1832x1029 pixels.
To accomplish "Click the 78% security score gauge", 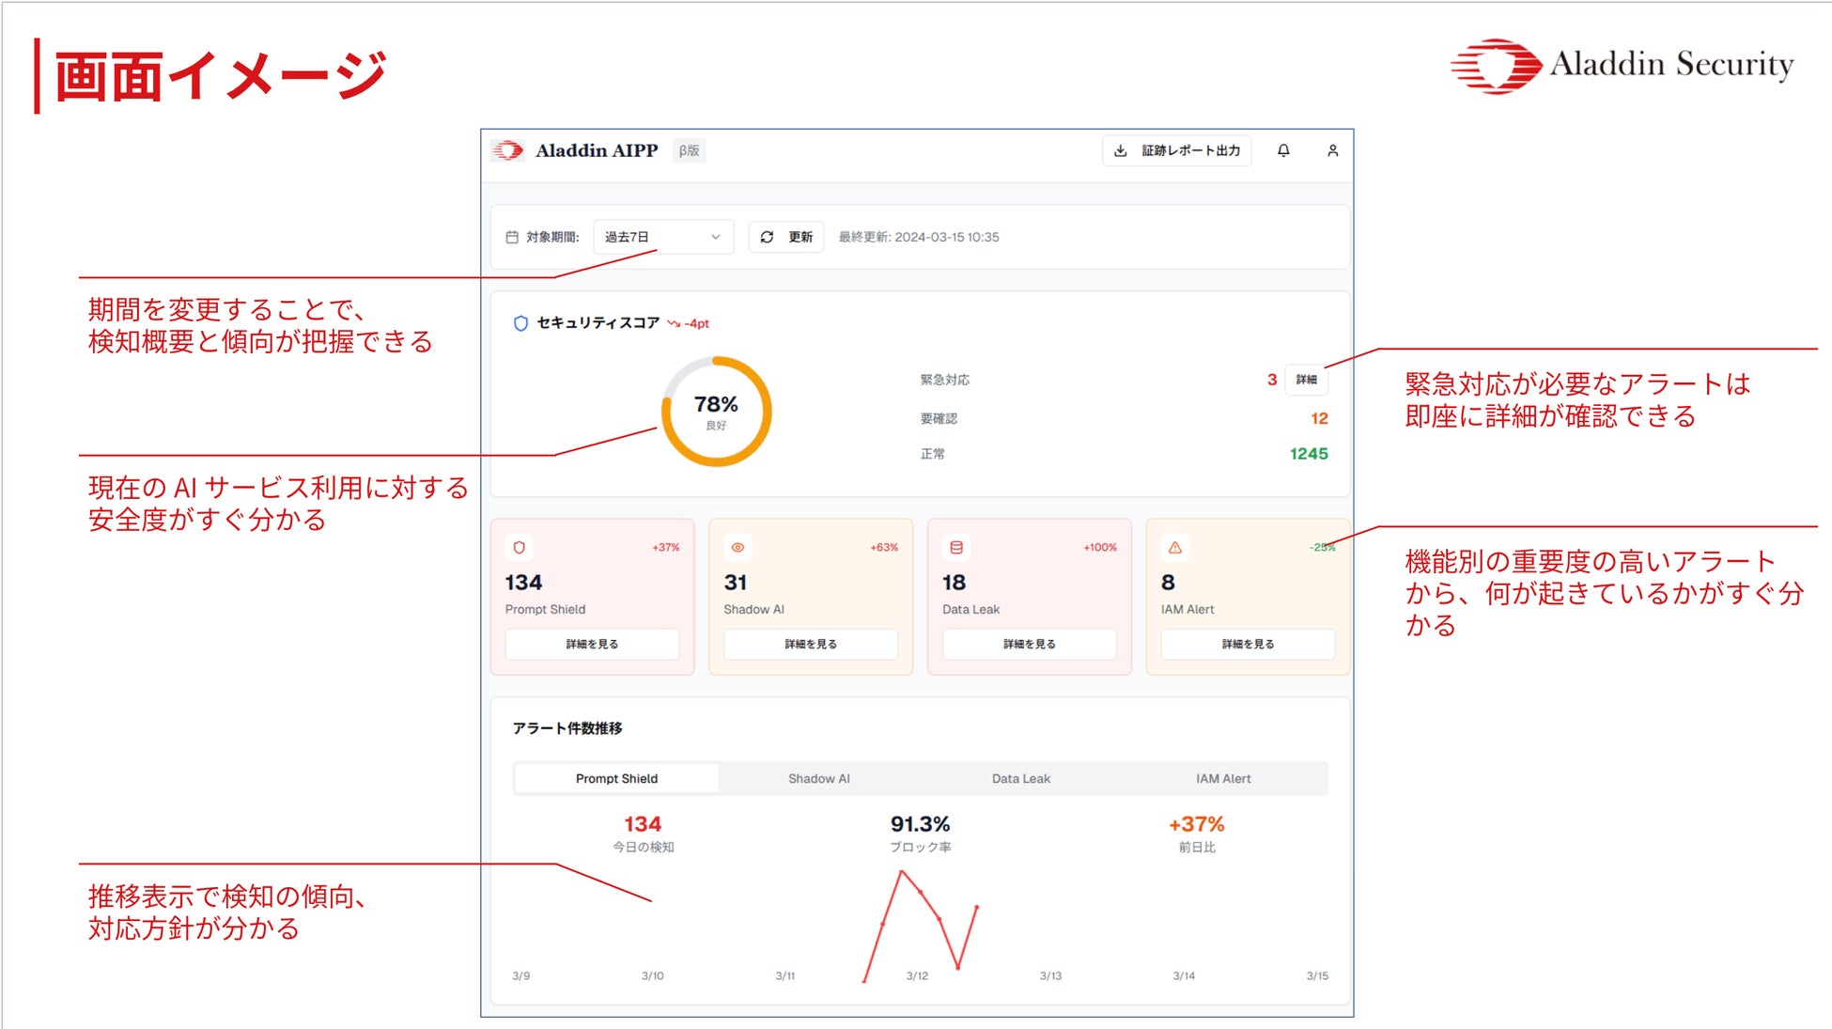I will pyautogui.click(x=716, y=412).
